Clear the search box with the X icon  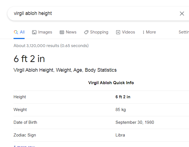click(x=182, y=14)
